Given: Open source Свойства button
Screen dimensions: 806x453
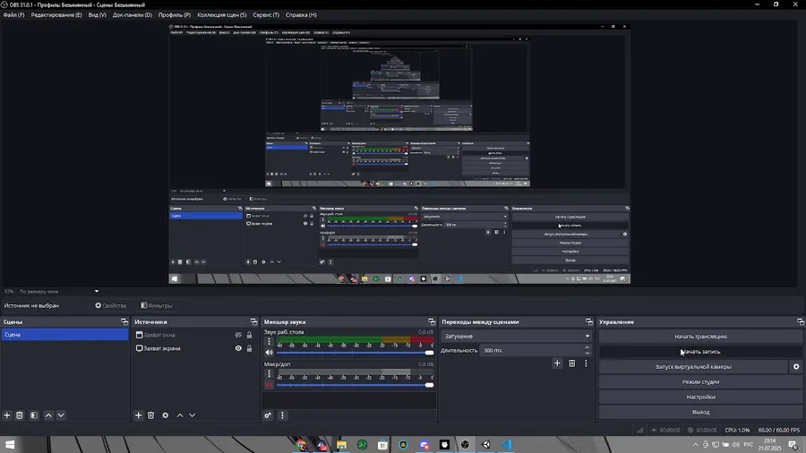Looking at the screenshot, I should (110, 305).
